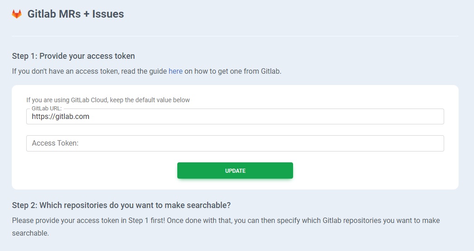Click the "Step 1: Provide your access token" heading

click(73, 56)
